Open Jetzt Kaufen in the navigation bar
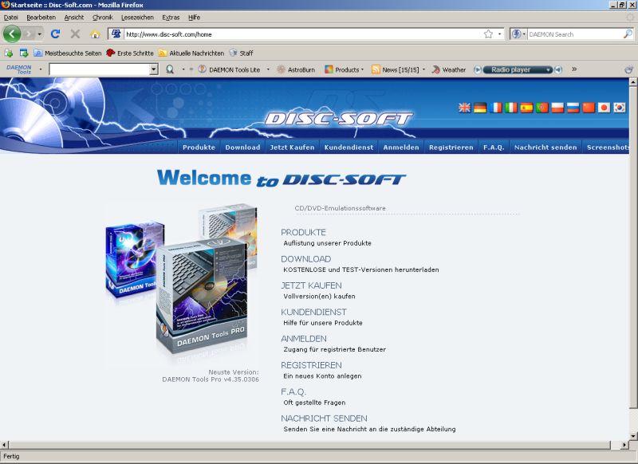Viewport: 638px width, 464px height. pyautogui.click(x=292, y=147)
